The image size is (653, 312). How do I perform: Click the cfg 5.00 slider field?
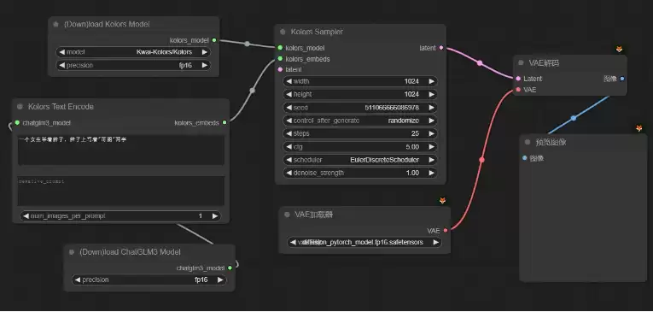pyautogui.click(x=360, y=147)
